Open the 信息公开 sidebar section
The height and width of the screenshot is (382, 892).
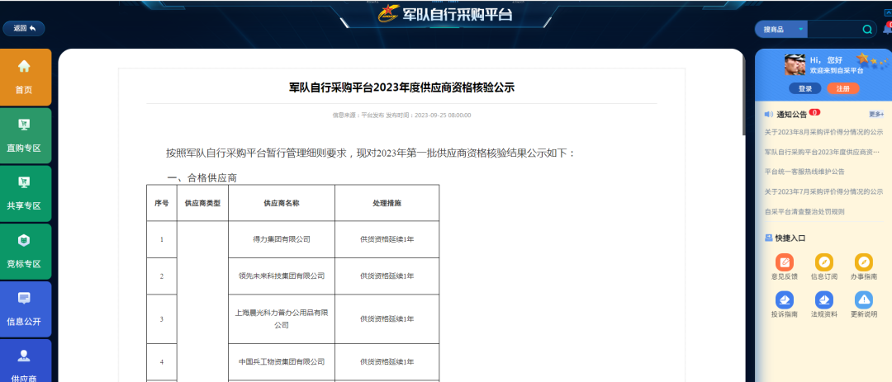pos(26,309)
